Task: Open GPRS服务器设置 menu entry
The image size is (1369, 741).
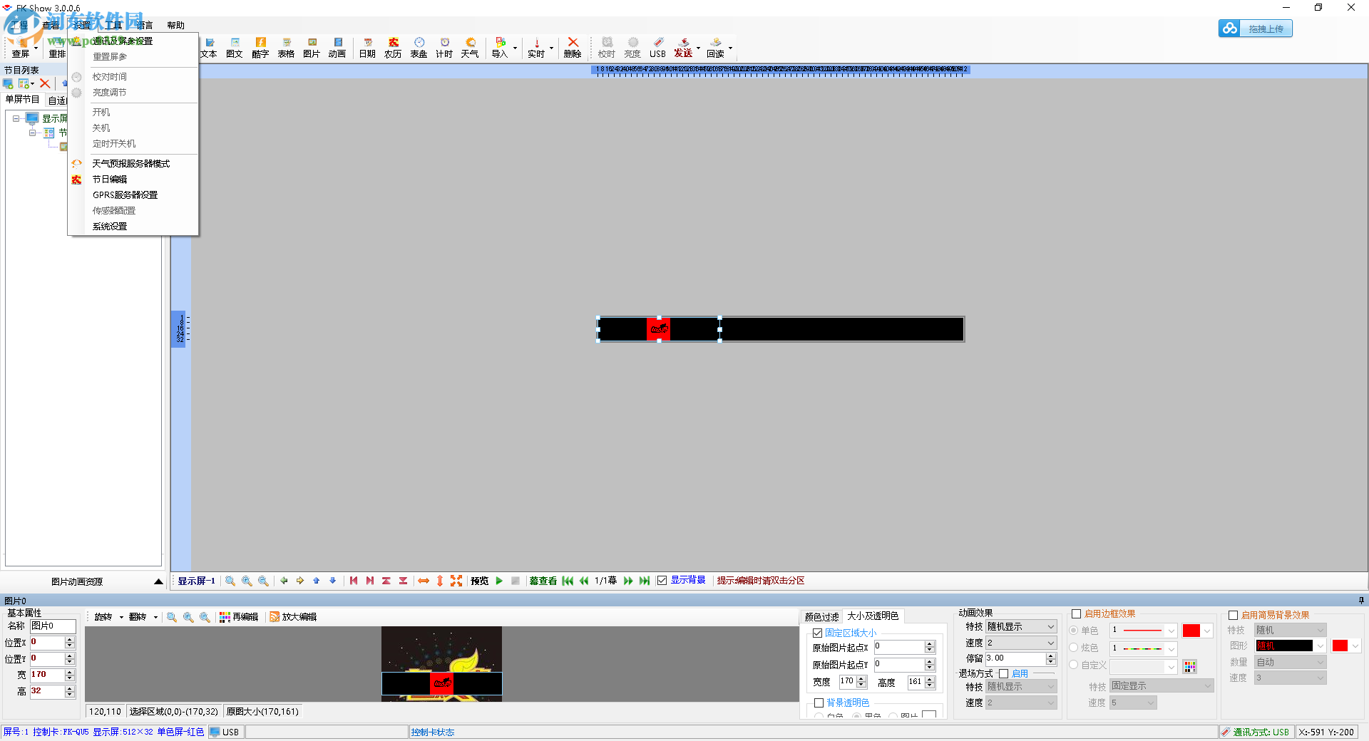Action: (x=125, y=195)
